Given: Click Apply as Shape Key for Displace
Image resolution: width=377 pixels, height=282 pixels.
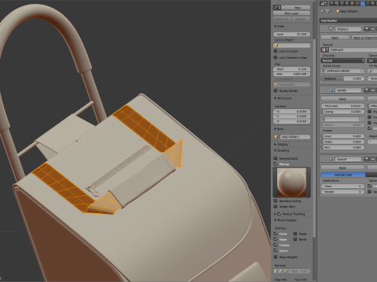Looking at the screenshot, I should [364, 38].
